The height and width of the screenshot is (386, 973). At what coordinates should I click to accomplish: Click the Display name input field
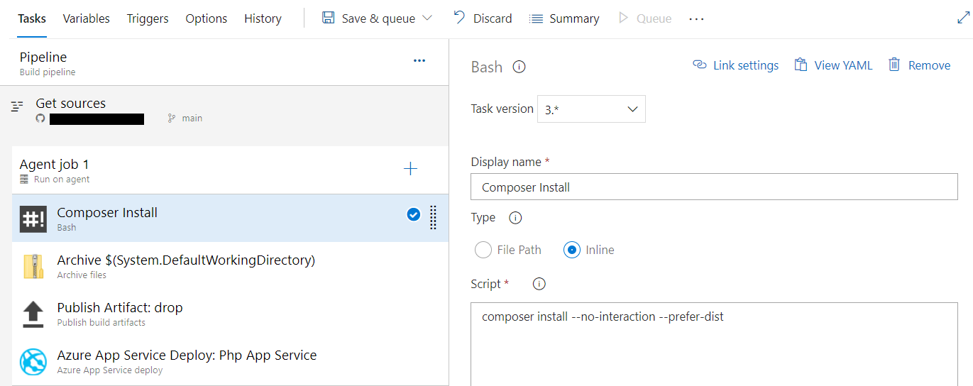pos(714,187)
